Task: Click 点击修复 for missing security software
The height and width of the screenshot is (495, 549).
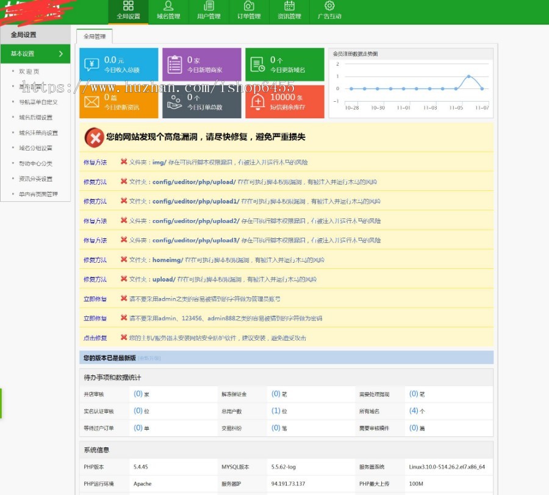Action: 95,338
